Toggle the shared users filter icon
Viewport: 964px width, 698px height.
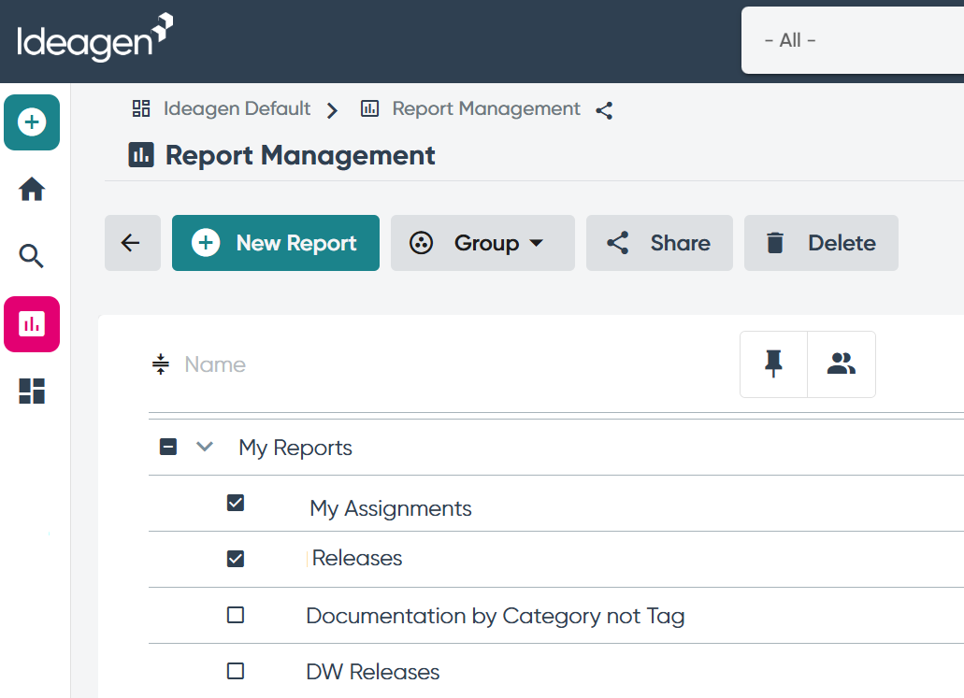(x=841, y=364)
